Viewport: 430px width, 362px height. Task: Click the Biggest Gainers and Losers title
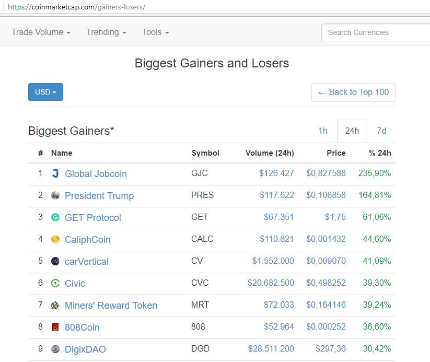pos(212,63)
